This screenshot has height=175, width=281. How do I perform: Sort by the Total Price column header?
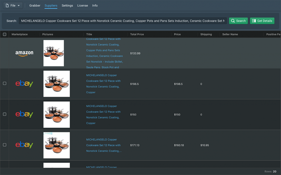137,34
